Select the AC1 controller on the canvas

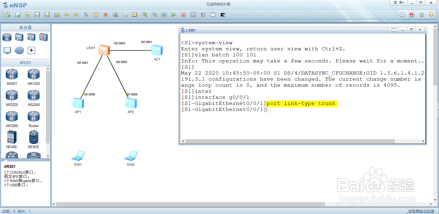[157, 50]
